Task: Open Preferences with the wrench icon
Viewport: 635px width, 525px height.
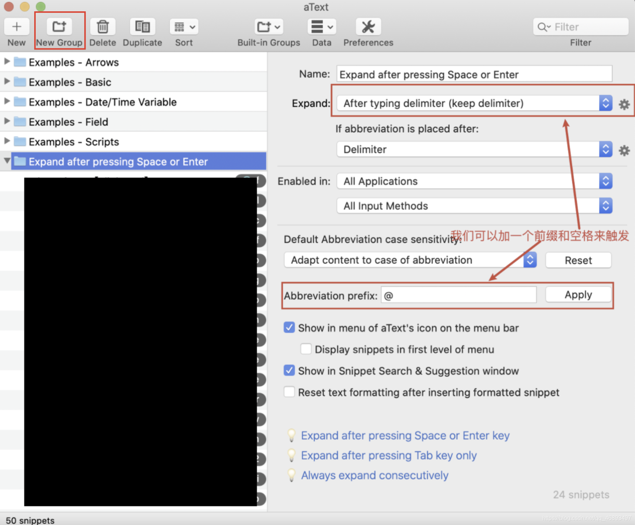Action: click(368, 27)
